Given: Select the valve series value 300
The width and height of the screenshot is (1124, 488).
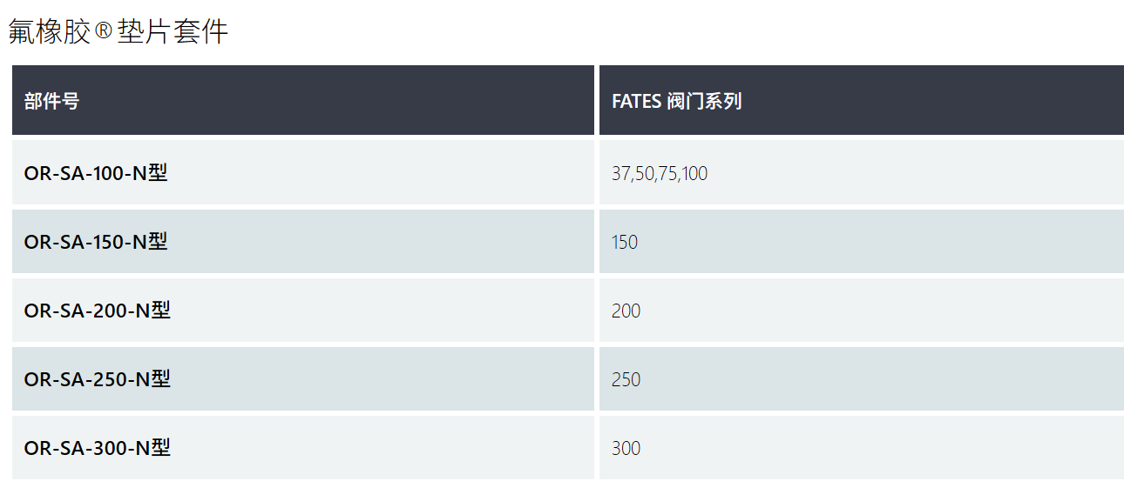Looking at the screenshot, I should point(626,448).
